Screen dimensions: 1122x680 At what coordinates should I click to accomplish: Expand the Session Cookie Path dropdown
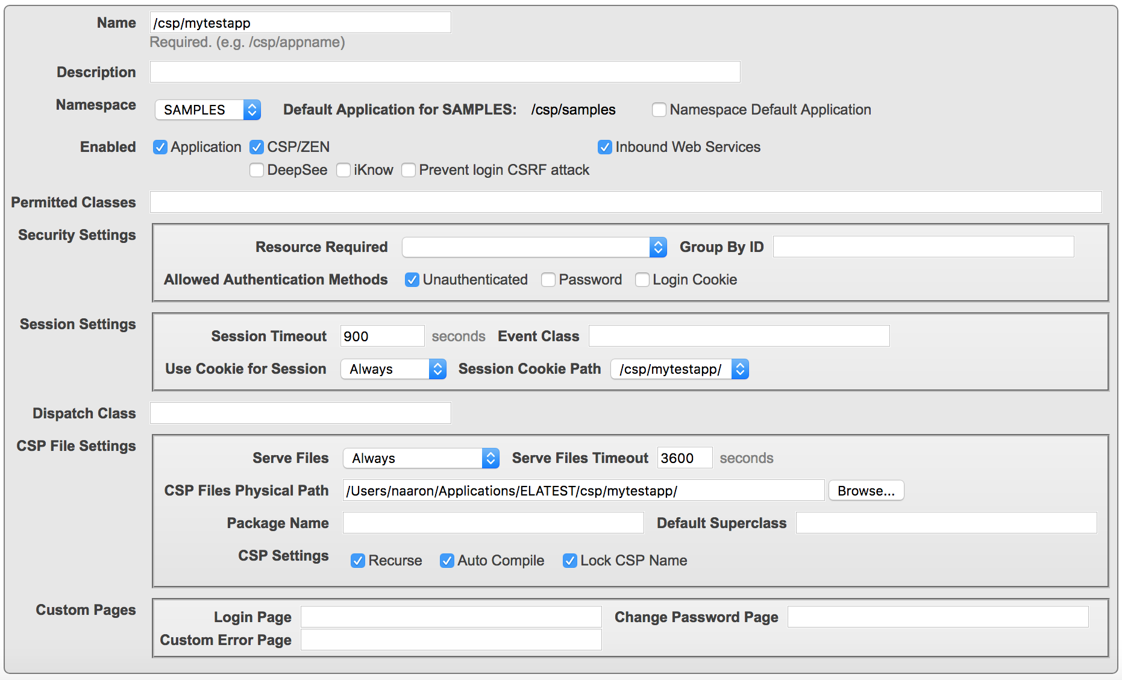coord(679,369)
